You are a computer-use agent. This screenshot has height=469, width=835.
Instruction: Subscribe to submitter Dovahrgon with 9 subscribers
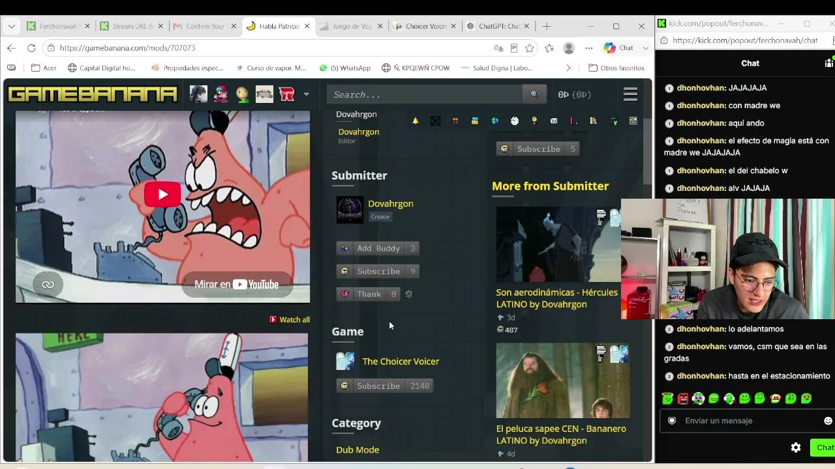[x=378, y=271]
